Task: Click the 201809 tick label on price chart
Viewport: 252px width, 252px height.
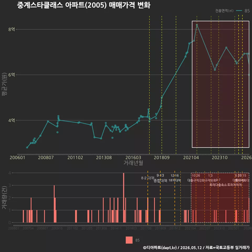Action: [x=162, y=157]
